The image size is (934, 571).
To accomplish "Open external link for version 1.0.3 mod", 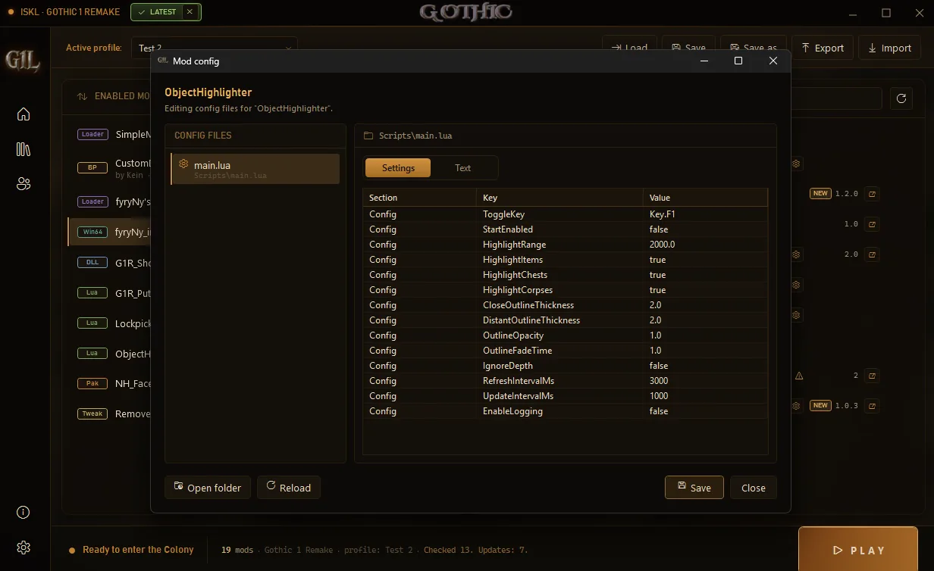I will [873, 406].
